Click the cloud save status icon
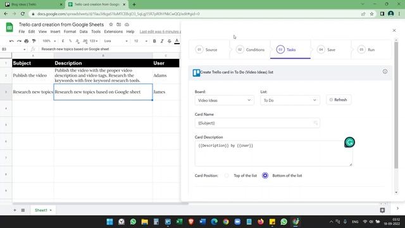Viewport: 405px width, 228px height. coord(127,25)
